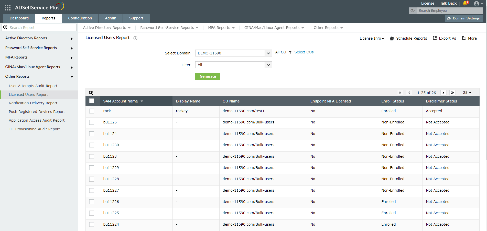Go to the first page of results
This screenshot has height=231, width=487.
(x=400, y=93)
